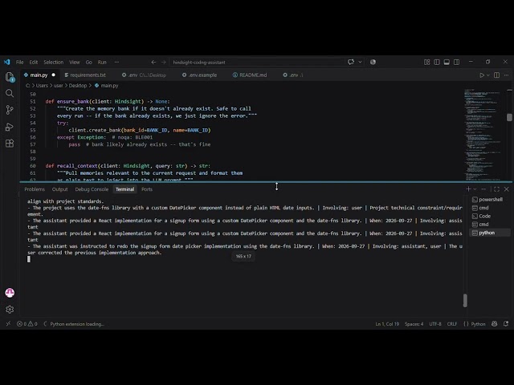
Task: Open the Accounts menu avatar
Action: (x=10, y=293)
